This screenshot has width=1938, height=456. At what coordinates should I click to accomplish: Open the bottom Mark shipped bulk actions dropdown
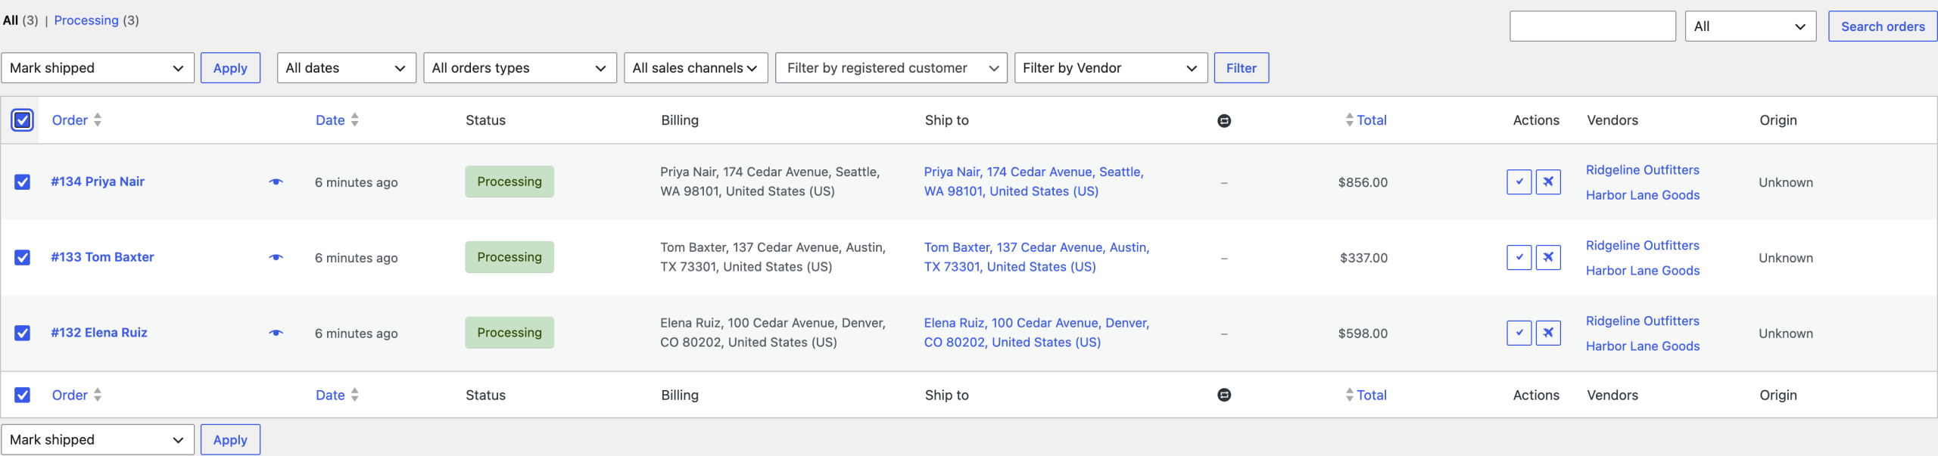coord(98,439)
